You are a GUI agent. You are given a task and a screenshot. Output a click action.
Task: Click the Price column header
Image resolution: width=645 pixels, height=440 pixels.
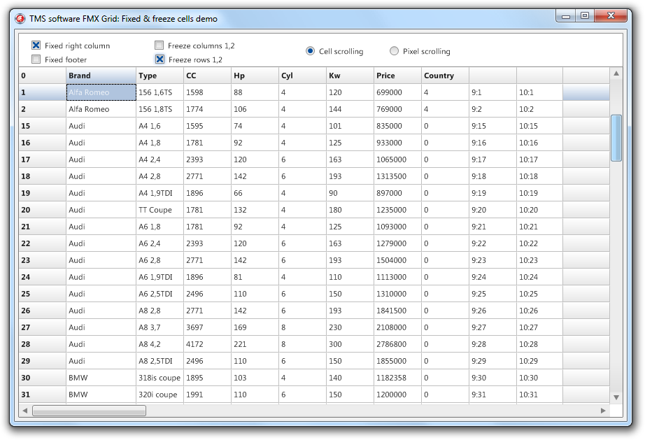[x=398, y=76]
